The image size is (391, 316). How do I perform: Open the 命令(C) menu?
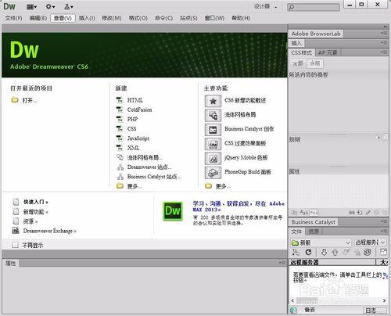tap(163, 18)
